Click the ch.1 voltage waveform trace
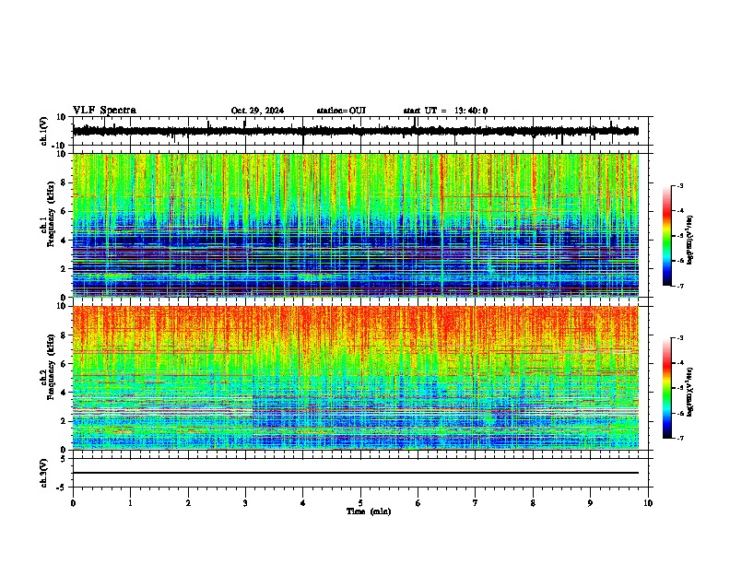This screenshot has height=564, width=730. point(355,131)
